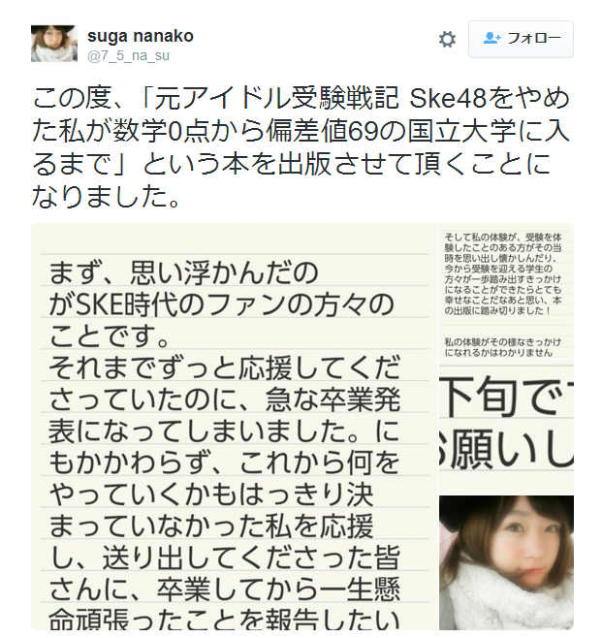This screenshot has height=638, width=602.
Task: Select the tweet text about 元アイドル受験戦記
Action: pos(301,148)
